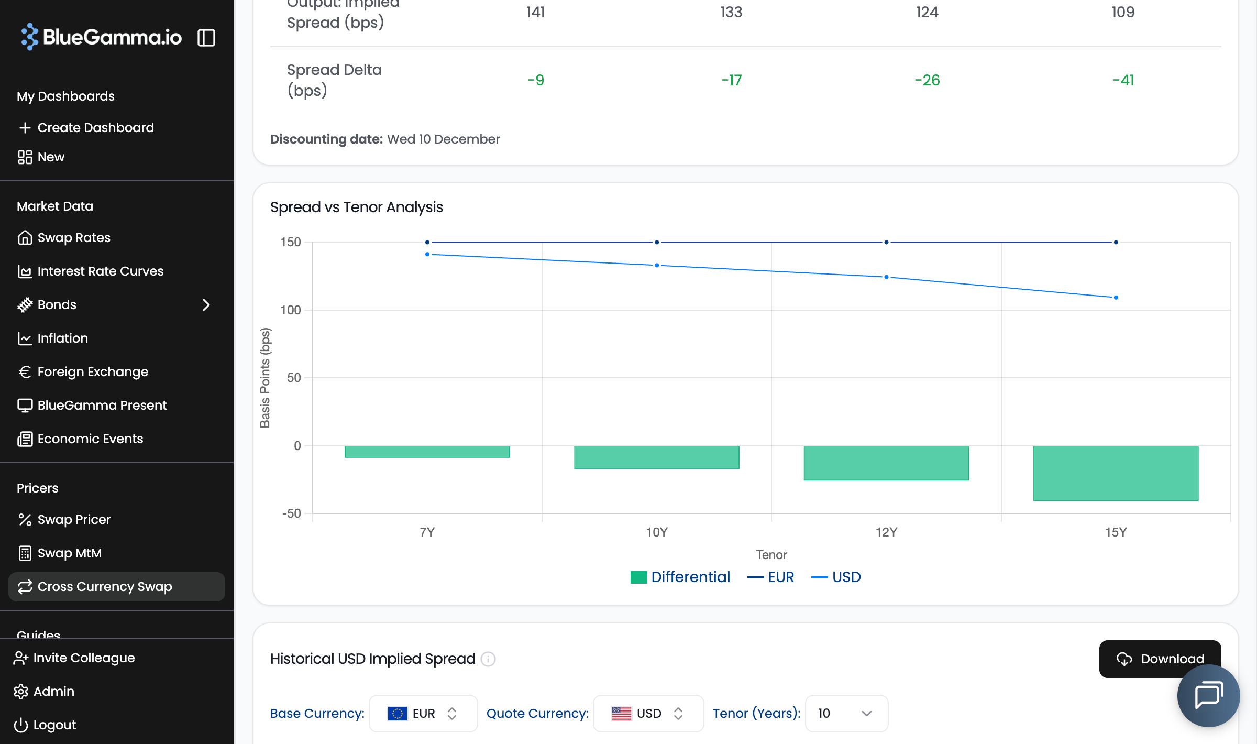Image resolution: width=1257 pixels, height=744 pixels.
Task: Collapse the sidebar with the panel icon
Action: point(206,37)
